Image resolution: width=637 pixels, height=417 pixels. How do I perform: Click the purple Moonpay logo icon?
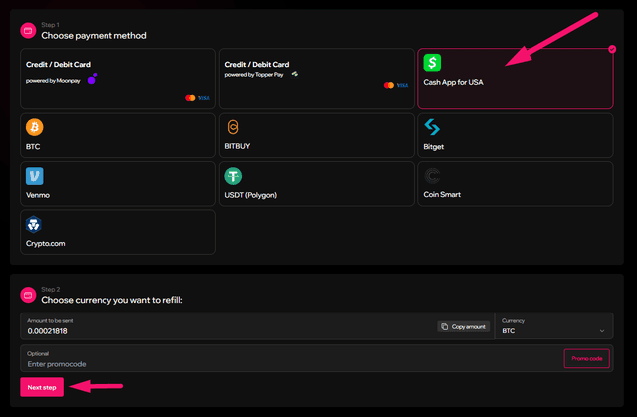pos(93,78)
